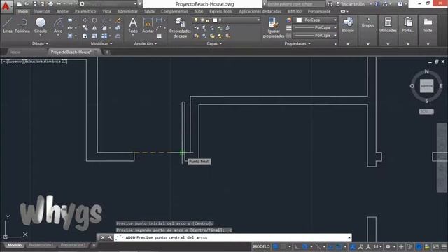Activate the Mirror tool in Modificar

[x=94, y=28]
